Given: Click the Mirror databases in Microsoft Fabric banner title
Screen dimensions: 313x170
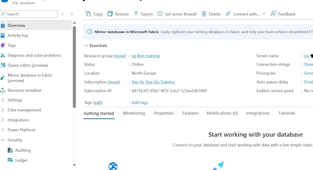Looking at the screenshot, I should tap(127, 32).
